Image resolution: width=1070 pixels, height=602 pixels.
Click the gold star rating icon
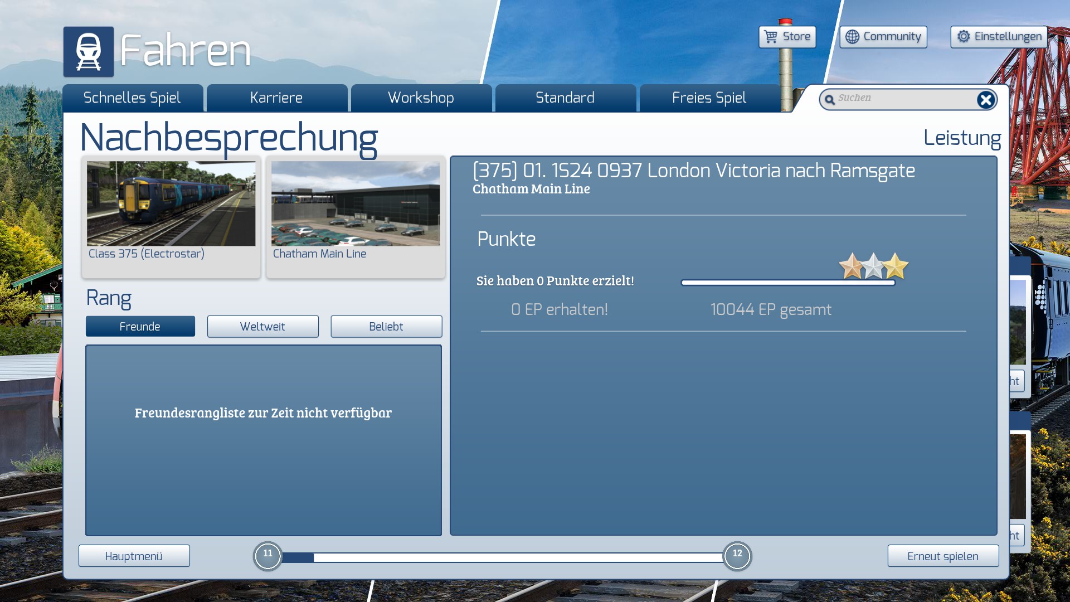click(896, 266)
